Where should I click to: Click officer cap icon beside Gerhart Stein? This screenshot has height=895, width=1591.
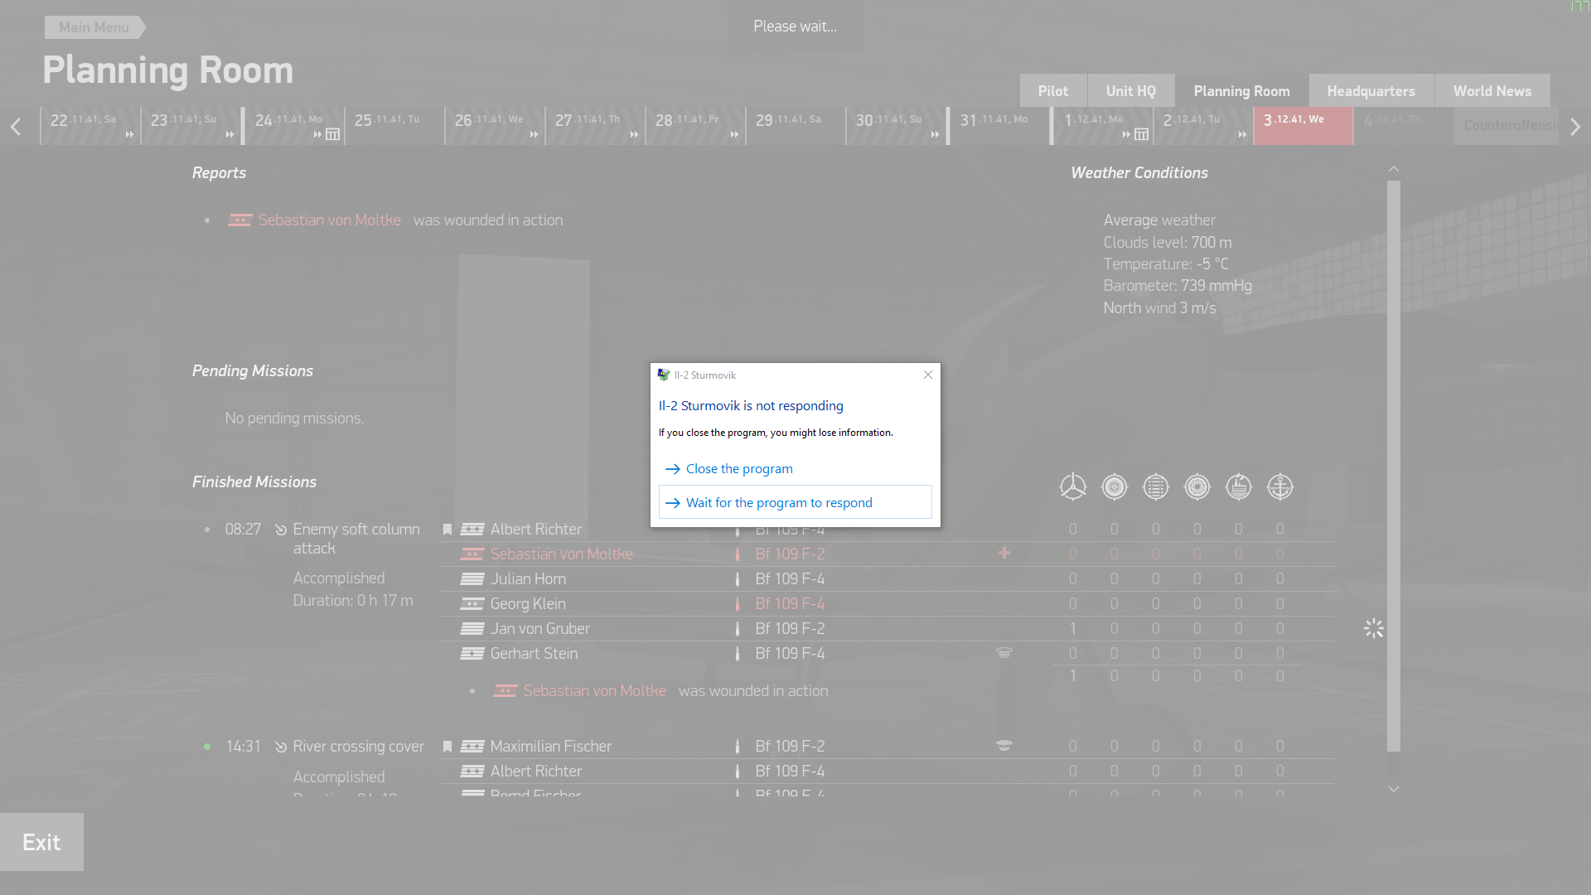pos(1004,653)
